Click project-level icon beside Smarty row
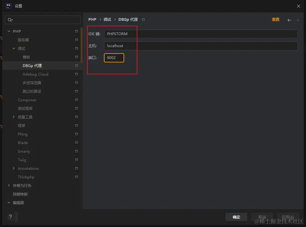 (77, 151)
